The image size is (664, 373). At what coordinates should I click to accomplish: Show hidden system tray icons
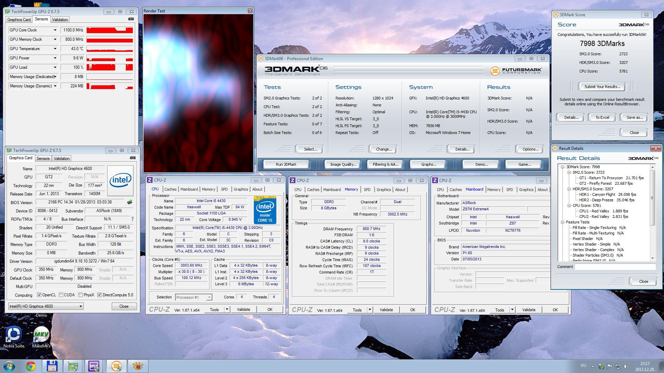pyautogui.click(x=593, y=366)
